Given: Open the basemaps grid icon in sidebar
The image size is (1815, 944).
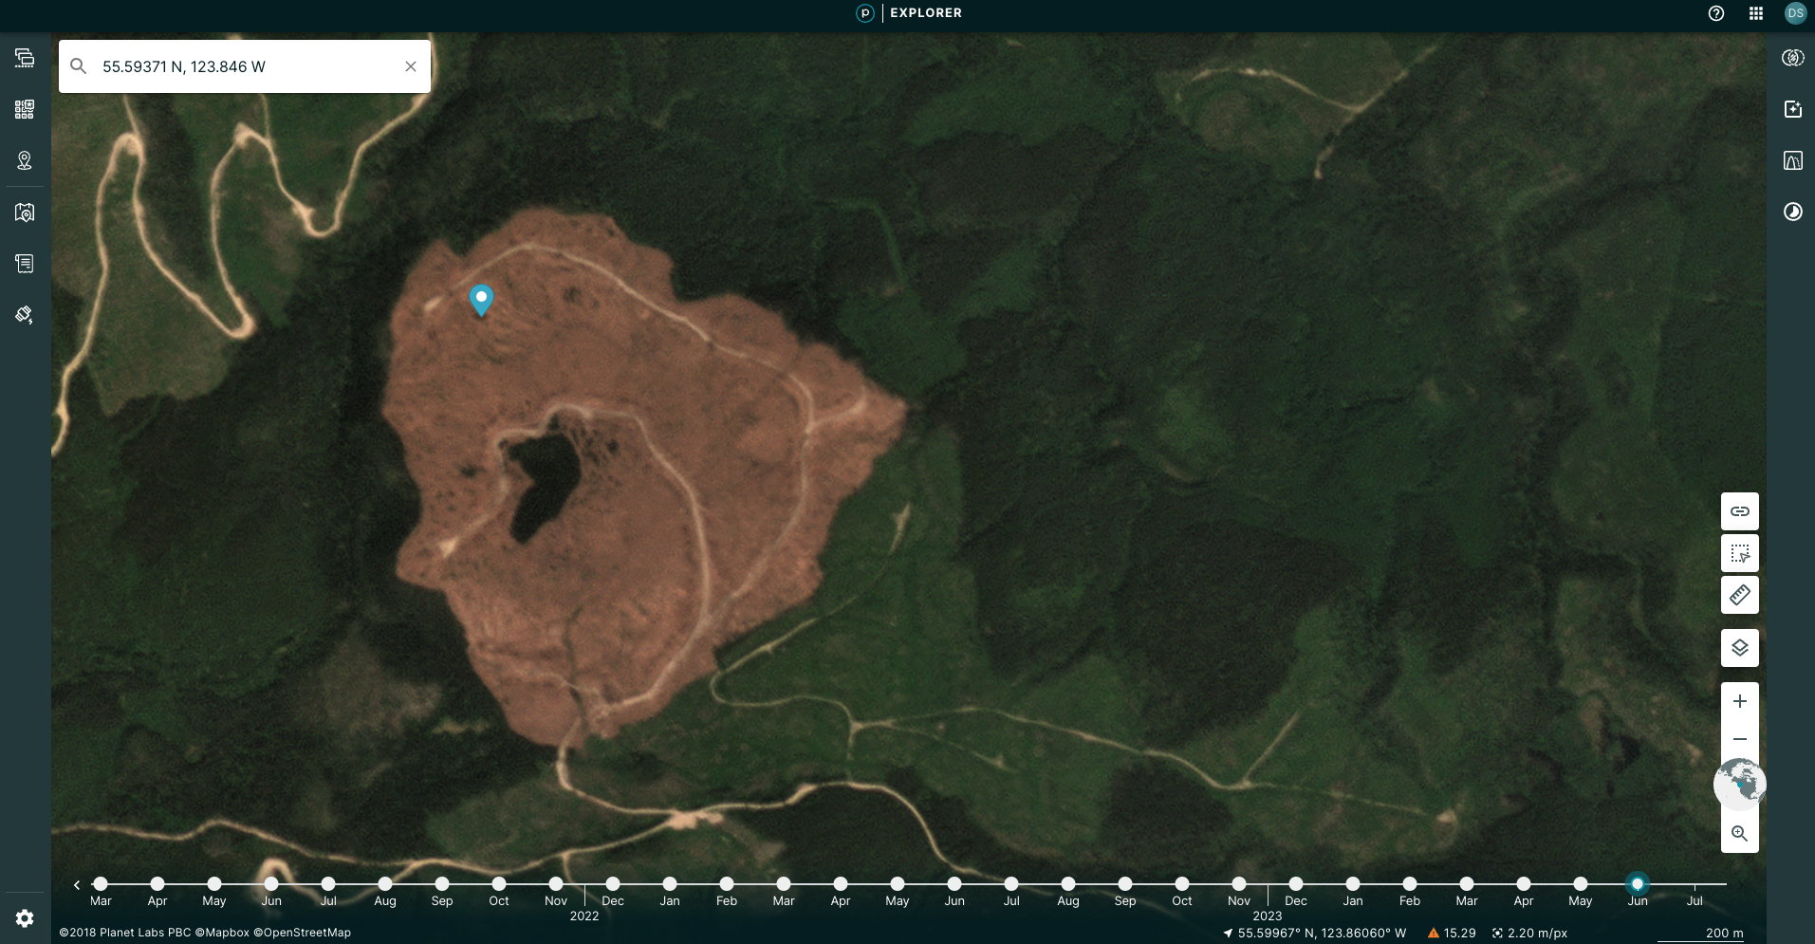Looking at the screenshot, I should [25, 109].
